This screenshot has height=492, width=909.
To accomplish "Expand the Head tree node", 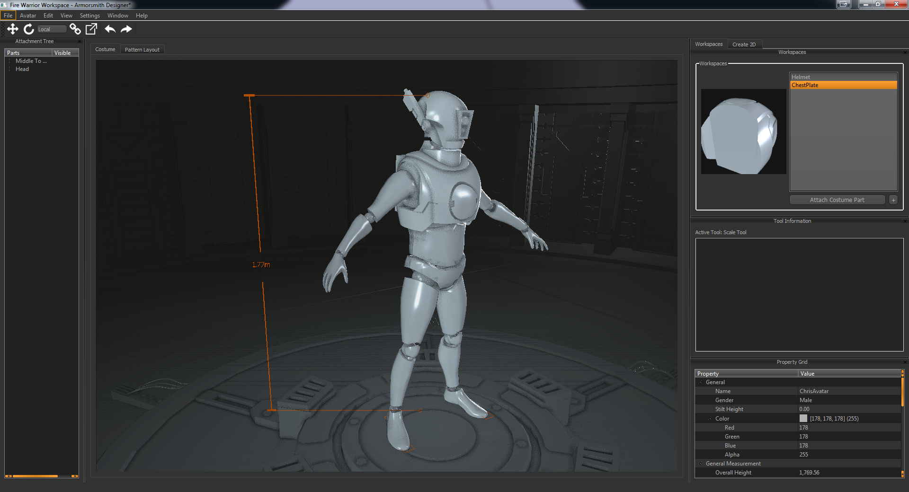I will click(x=9, y=69).
